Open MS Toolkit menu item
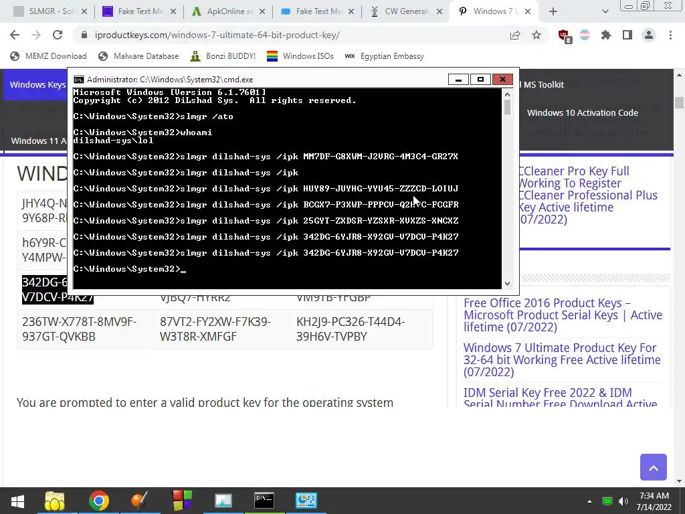The height and width of the screenshot is (514, 685). [543, 85]
